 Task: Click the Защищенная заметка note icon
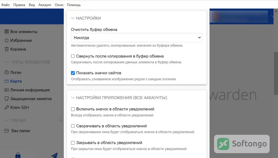pyautogui.click(x=7, y=99)
